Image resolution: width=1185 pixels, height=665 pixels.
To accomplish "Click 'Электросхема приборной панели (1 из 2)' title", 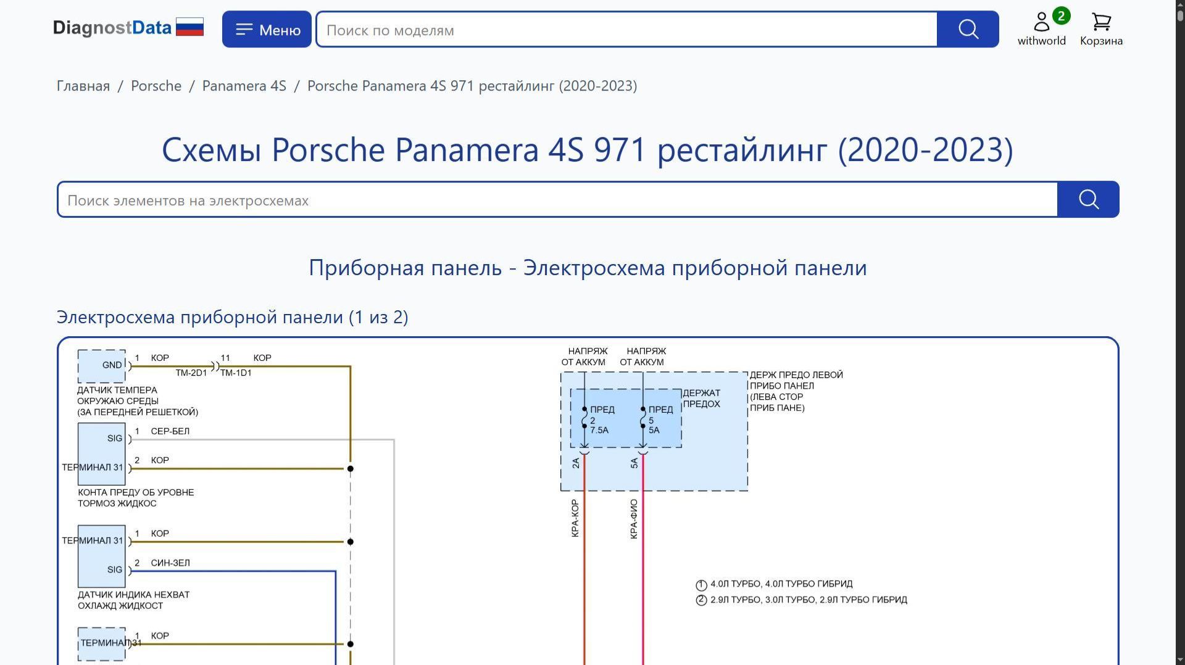I will coord(232,317).
